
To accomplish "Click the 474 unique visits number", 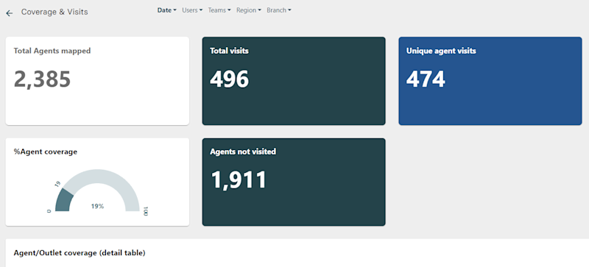I will tap(426, 79).
